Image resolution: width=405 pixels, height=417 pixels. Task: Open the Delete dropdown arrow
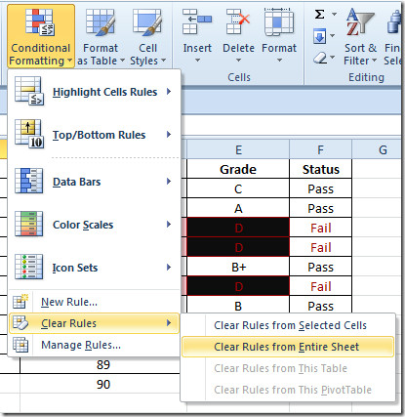point(238,61)
